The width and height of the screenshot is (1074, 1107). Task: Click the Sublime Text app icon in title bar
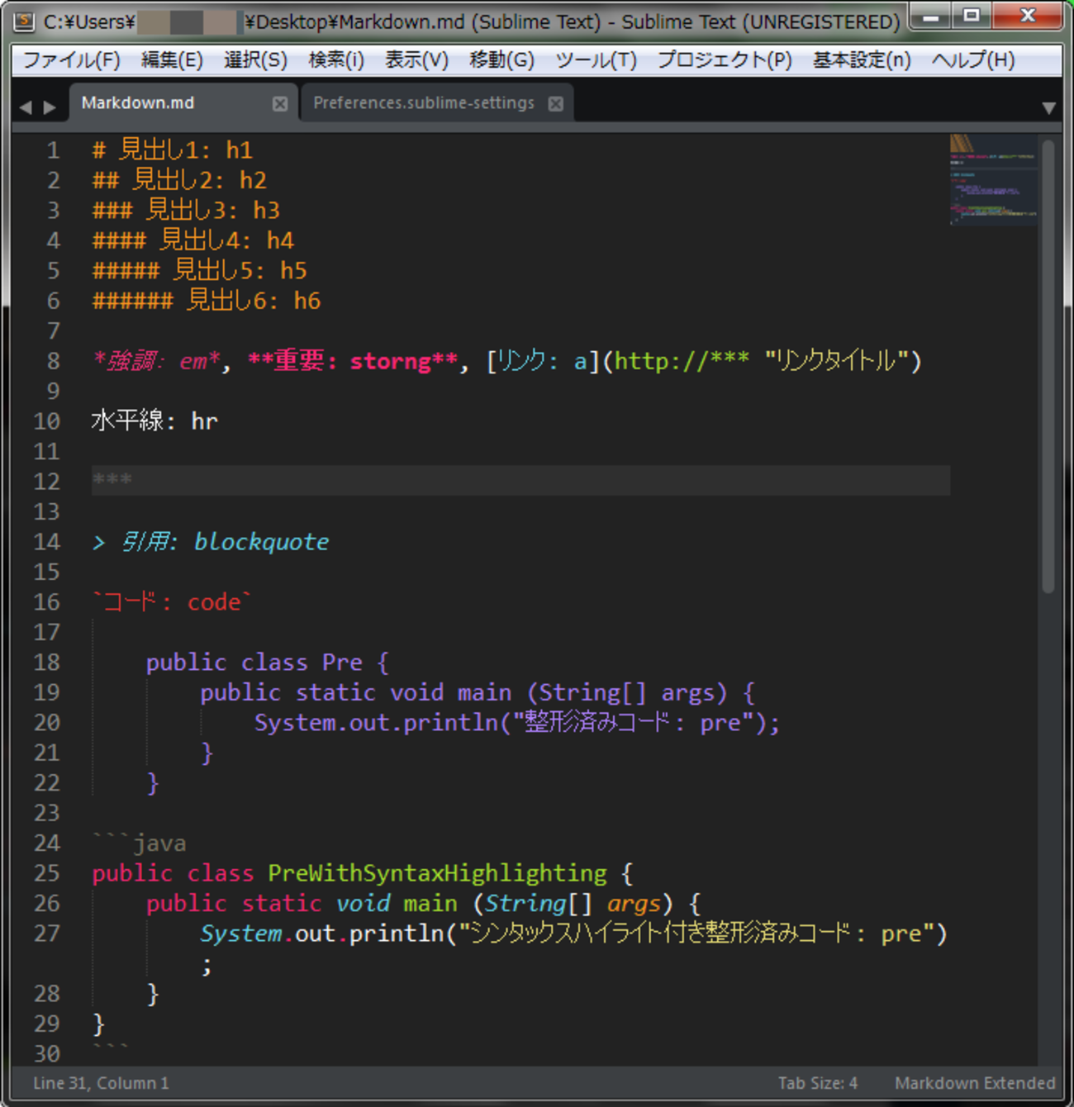pos(25,21)
